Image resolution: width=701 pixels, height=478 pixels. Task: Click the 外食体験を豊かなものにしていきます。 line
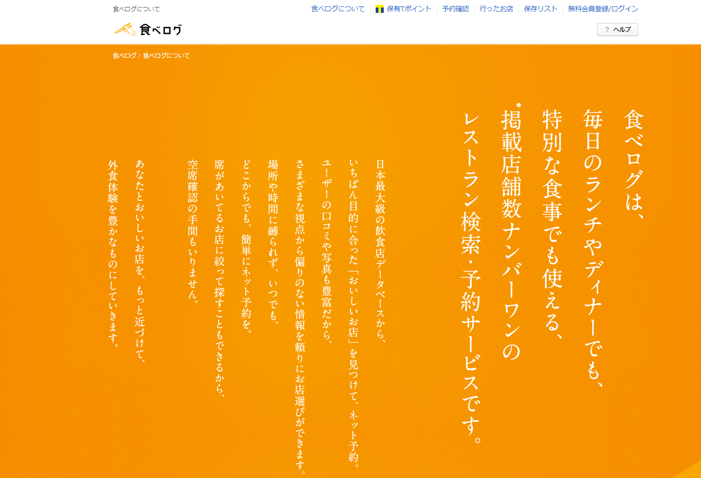click(x=113, y=254)
